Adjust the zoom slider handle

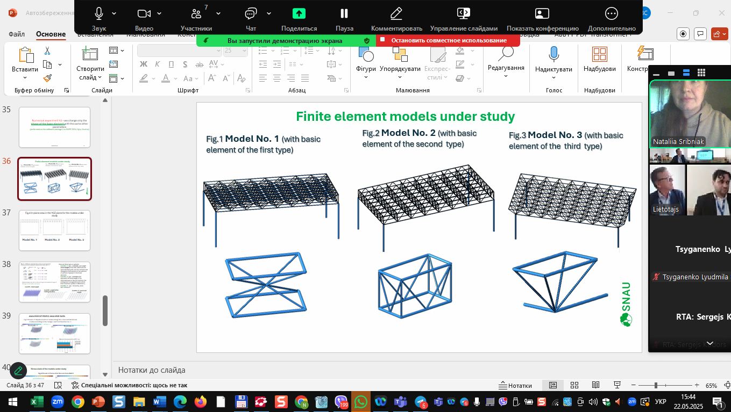click(655, 385)
